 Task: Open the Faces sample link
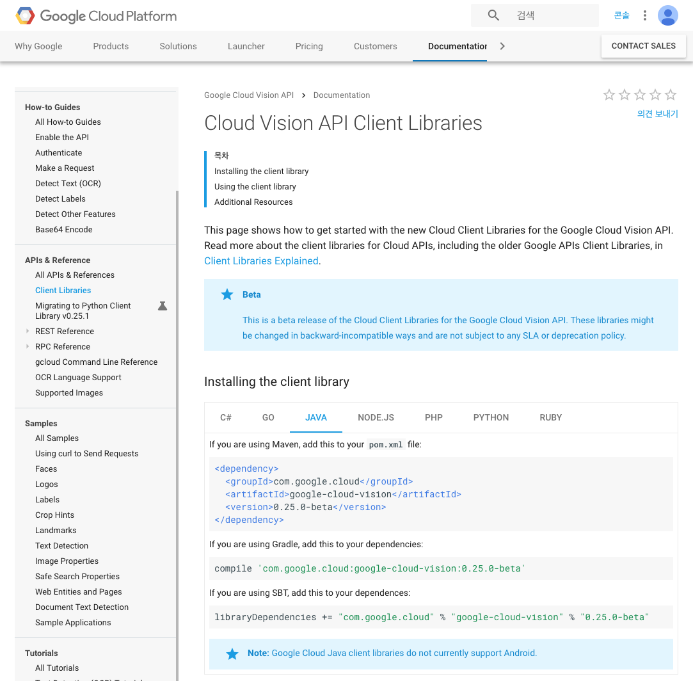point(46,469)
